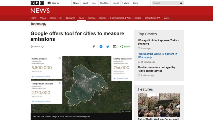The height and width of the screenshot is (120, 213).
Task: Go to World News TV section
Action: 152,18
